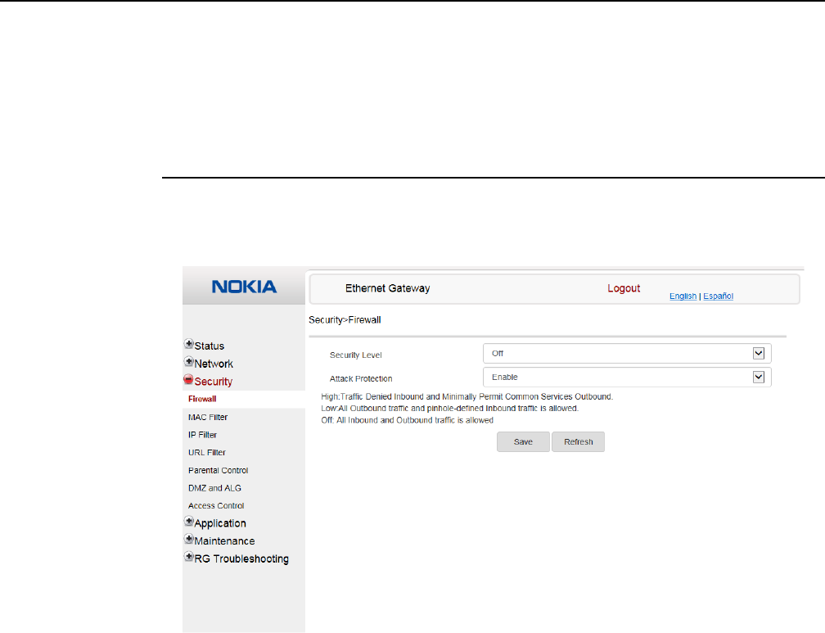Select the Off security level field
This screenshot has width=825, height=633.
[615, 353]
